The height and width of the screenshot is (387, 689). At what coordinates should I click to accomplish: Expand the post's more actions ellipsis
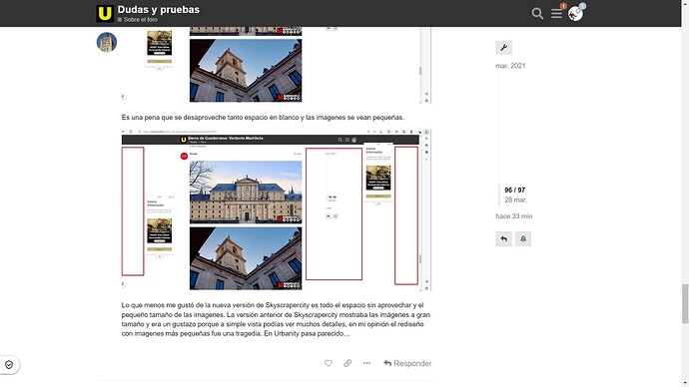coord(366,363)
